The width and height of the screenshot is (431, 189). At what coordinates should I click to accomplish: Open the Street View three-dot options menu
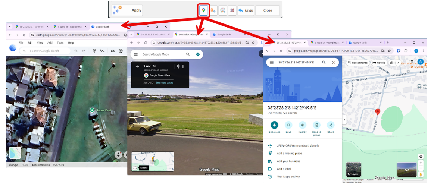point(183,67)
